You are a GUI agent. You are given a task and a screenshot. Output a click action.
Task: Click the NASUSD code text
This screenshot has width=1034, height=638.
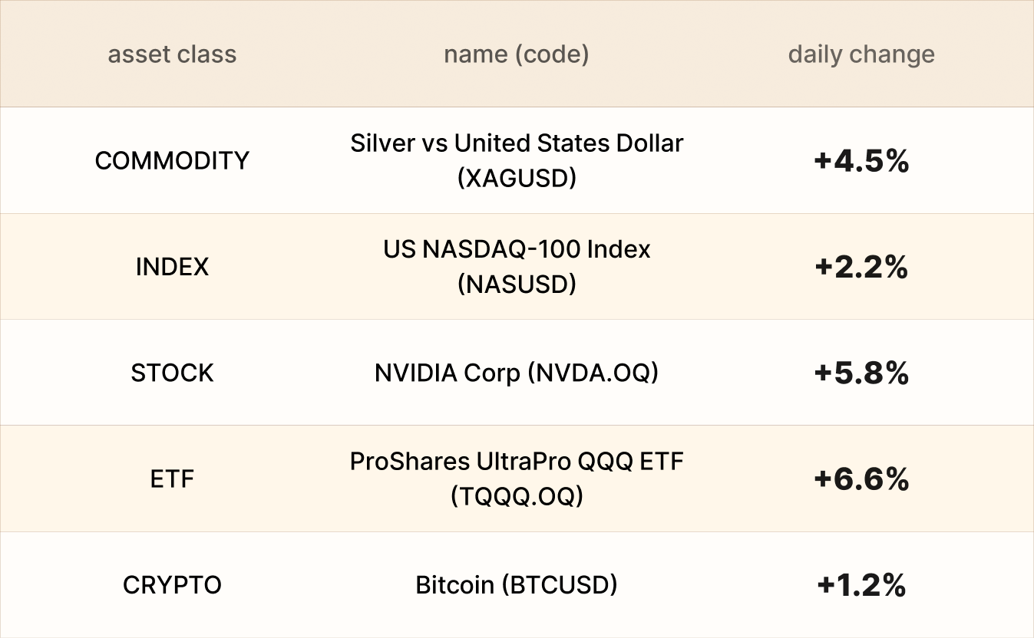tap(517, 284)
